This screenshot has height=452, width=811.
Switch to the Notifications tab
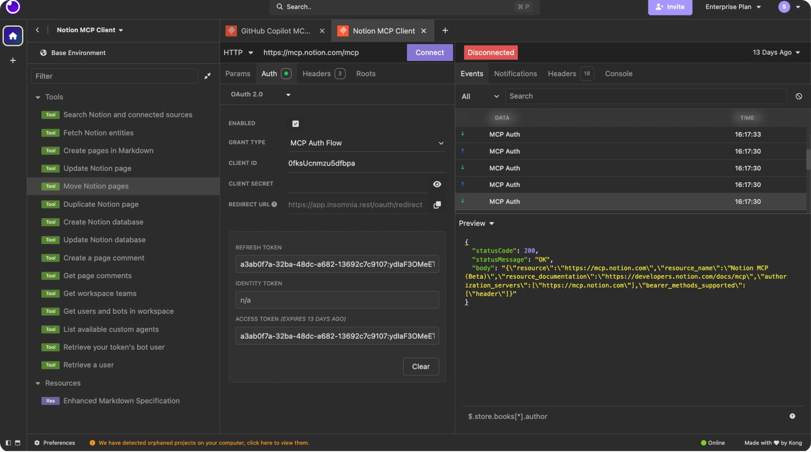click(515, 74)
